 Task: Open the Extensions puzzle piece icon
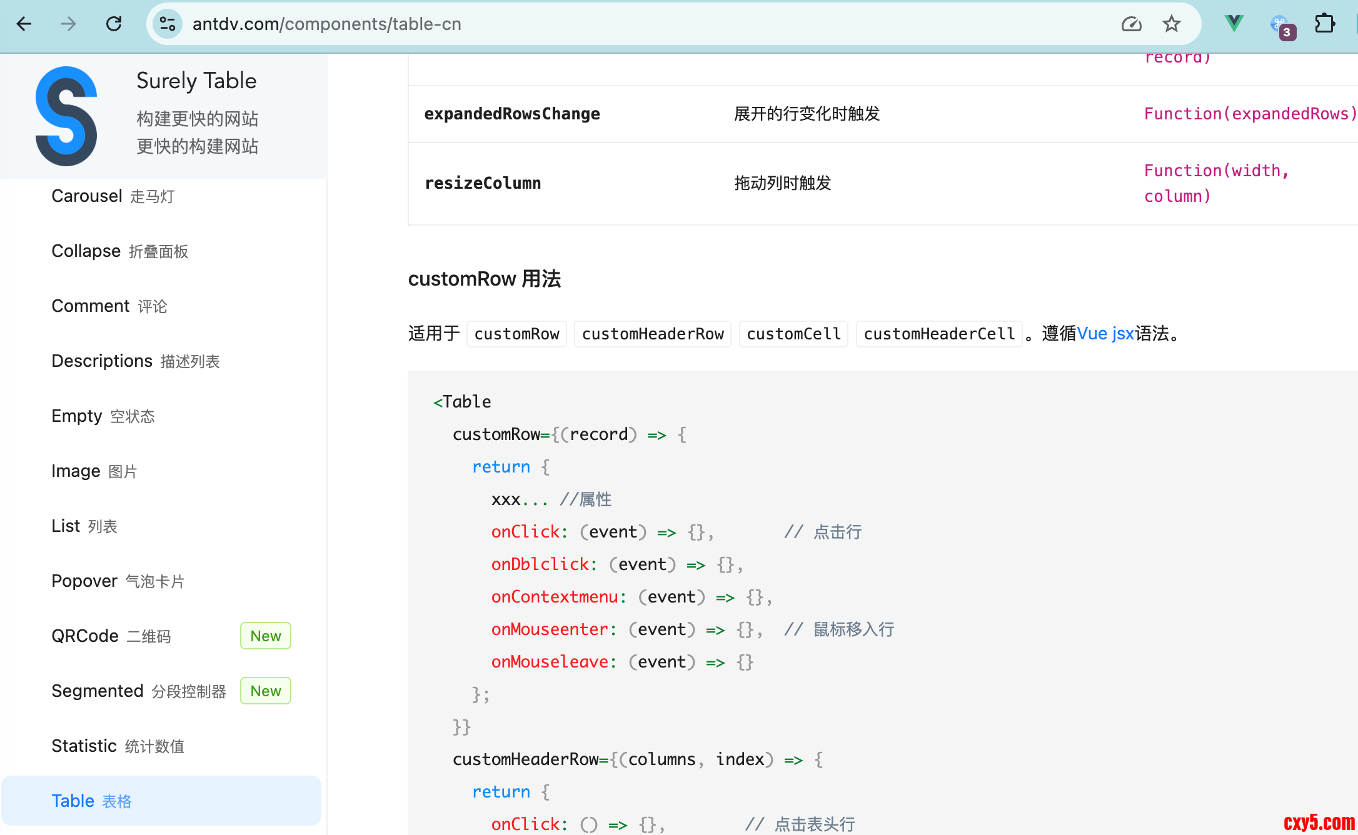click(1324, 24)
